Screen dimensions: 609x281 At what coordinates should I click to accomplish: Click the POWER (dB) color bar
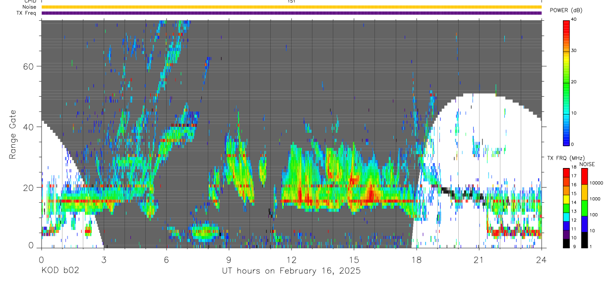[x=566, y=82]
